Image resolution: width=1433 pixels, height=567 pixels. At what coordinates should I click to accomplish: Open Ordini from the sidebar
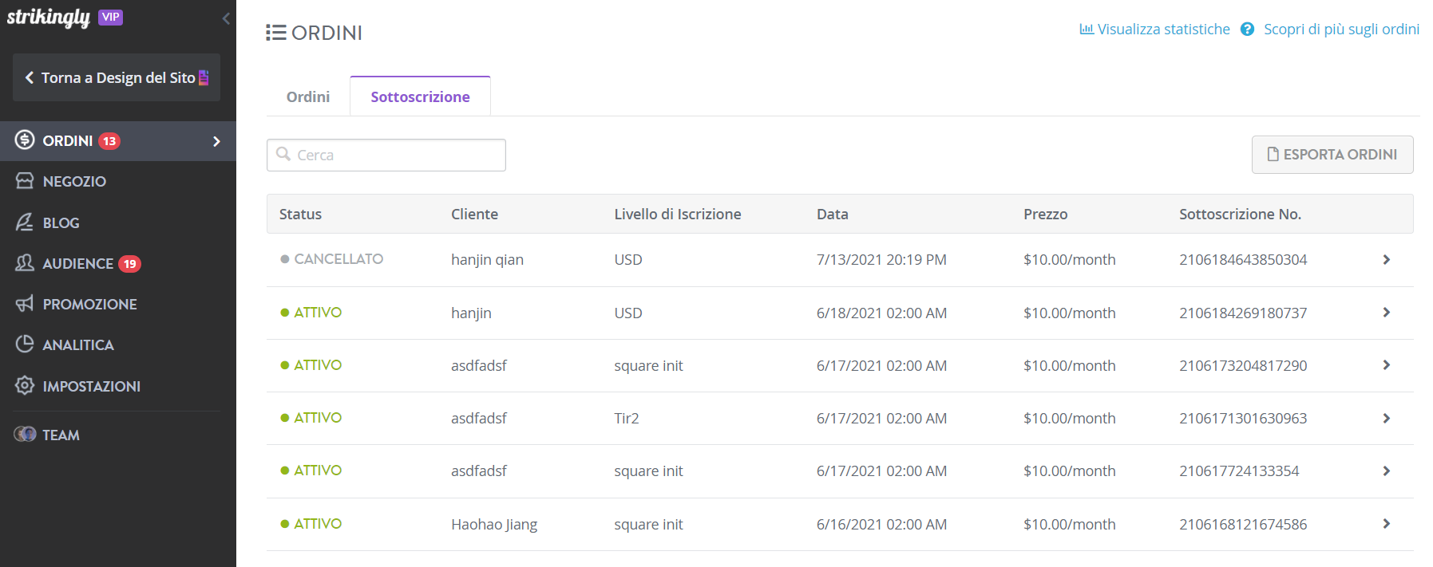click(118, 141)
